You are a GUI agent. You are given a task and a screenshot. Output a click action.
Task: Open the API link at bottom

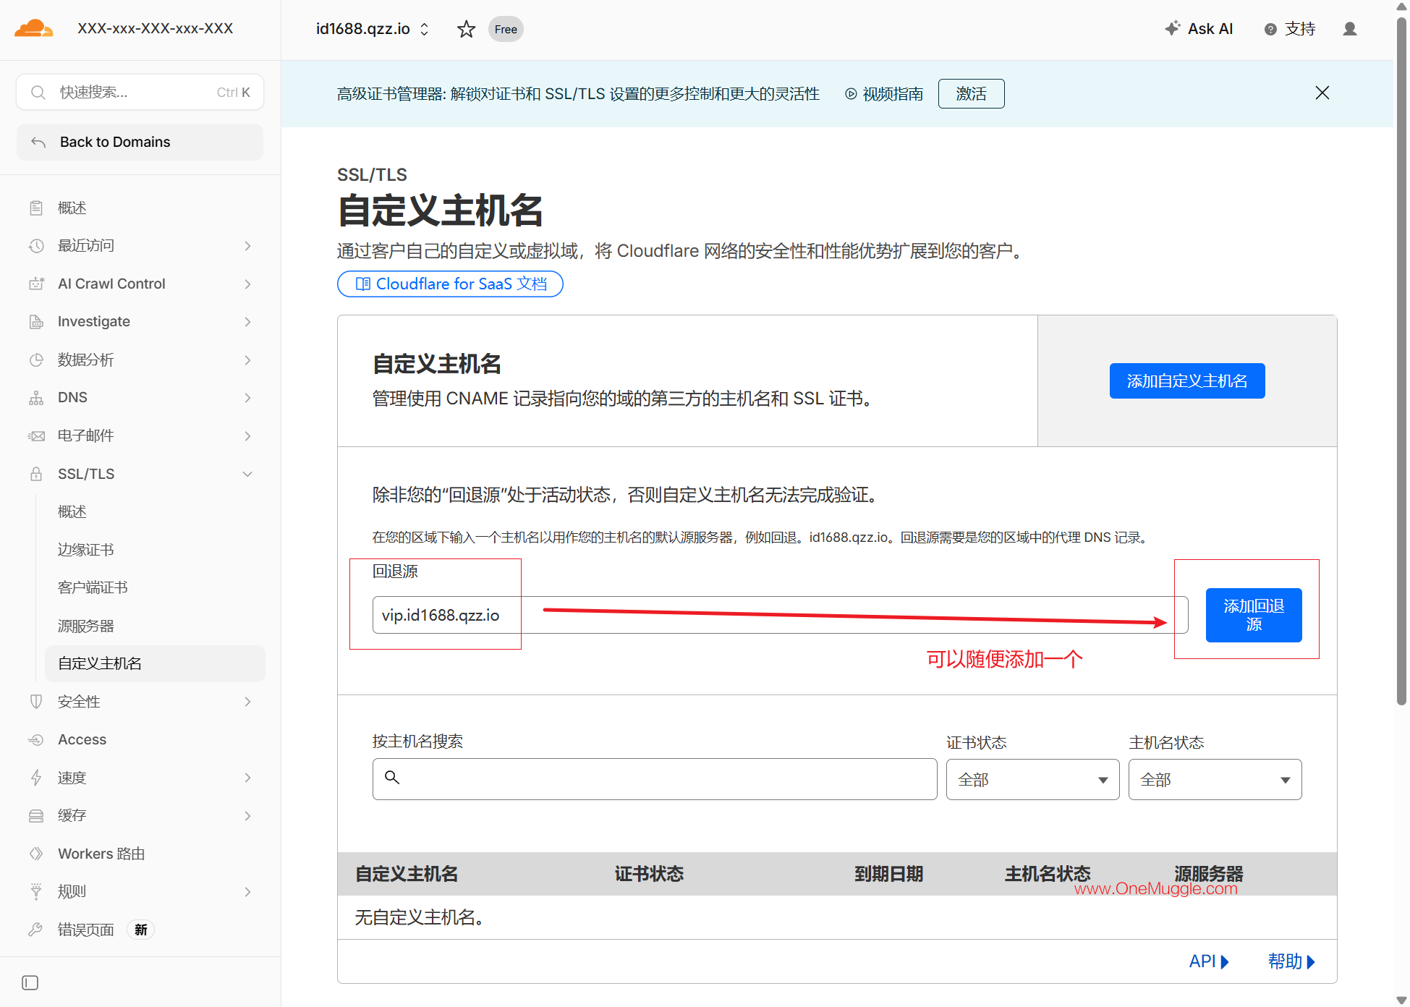pos(1209,961)
